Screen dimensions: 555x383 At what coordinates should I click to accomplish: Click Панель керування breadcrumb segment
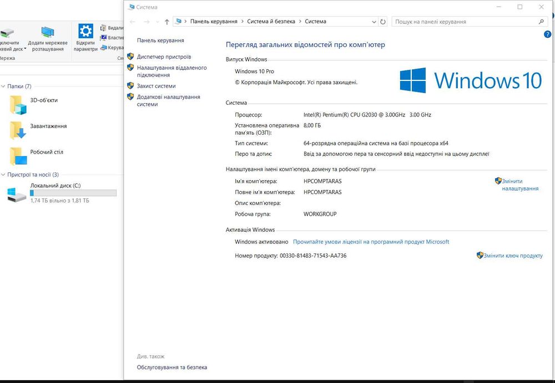tap(214, 22)
